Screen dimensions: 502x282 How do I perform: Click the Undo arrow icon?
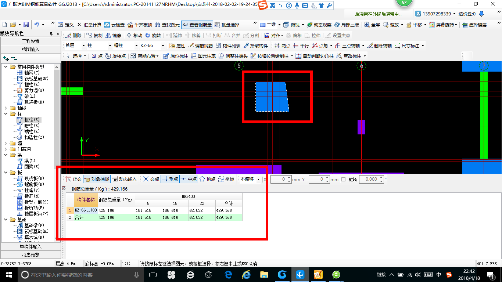[x=37, y=25]
